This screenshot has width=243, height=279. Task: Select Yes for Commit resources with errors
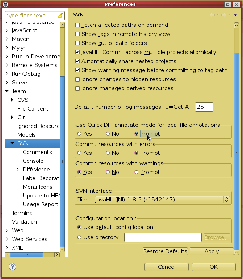coord(79,153)
